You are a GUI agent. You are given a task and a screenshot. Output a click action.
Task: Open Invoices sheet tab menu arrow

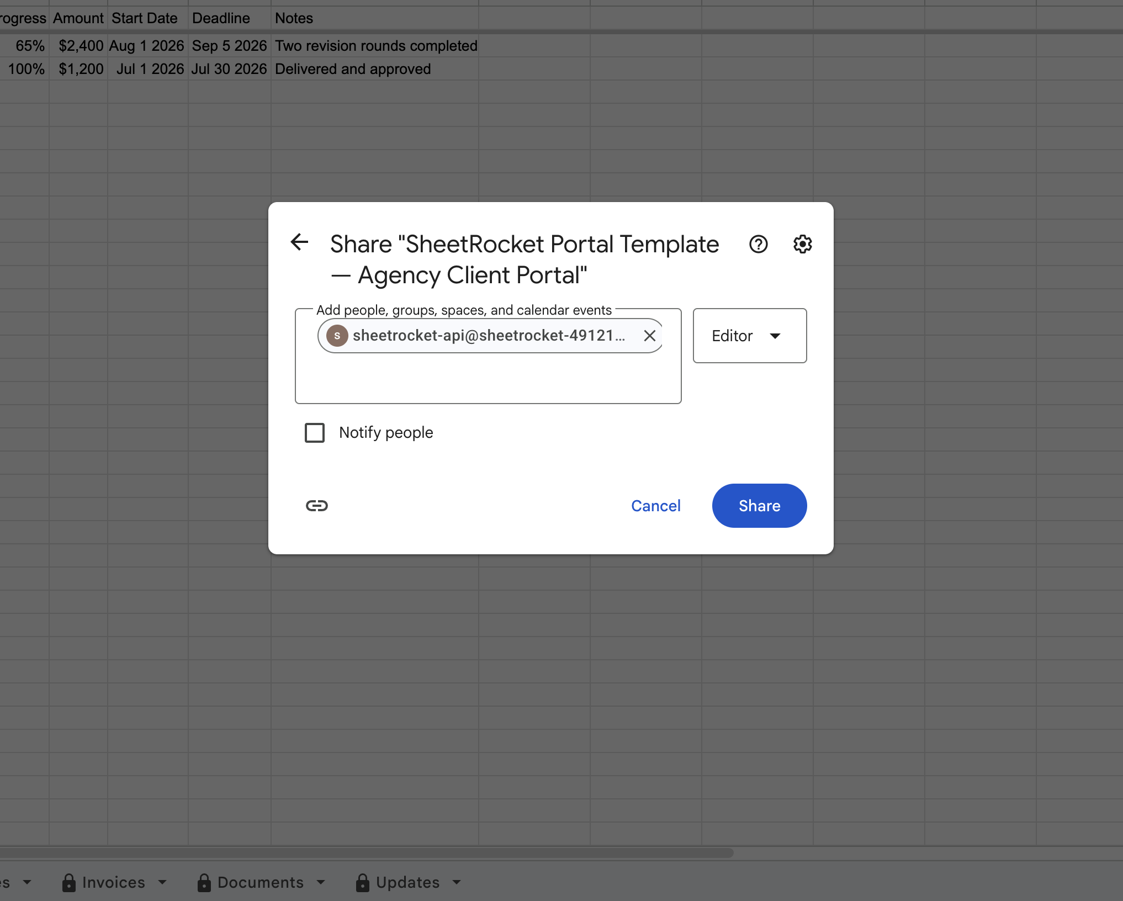coord(162,882)
